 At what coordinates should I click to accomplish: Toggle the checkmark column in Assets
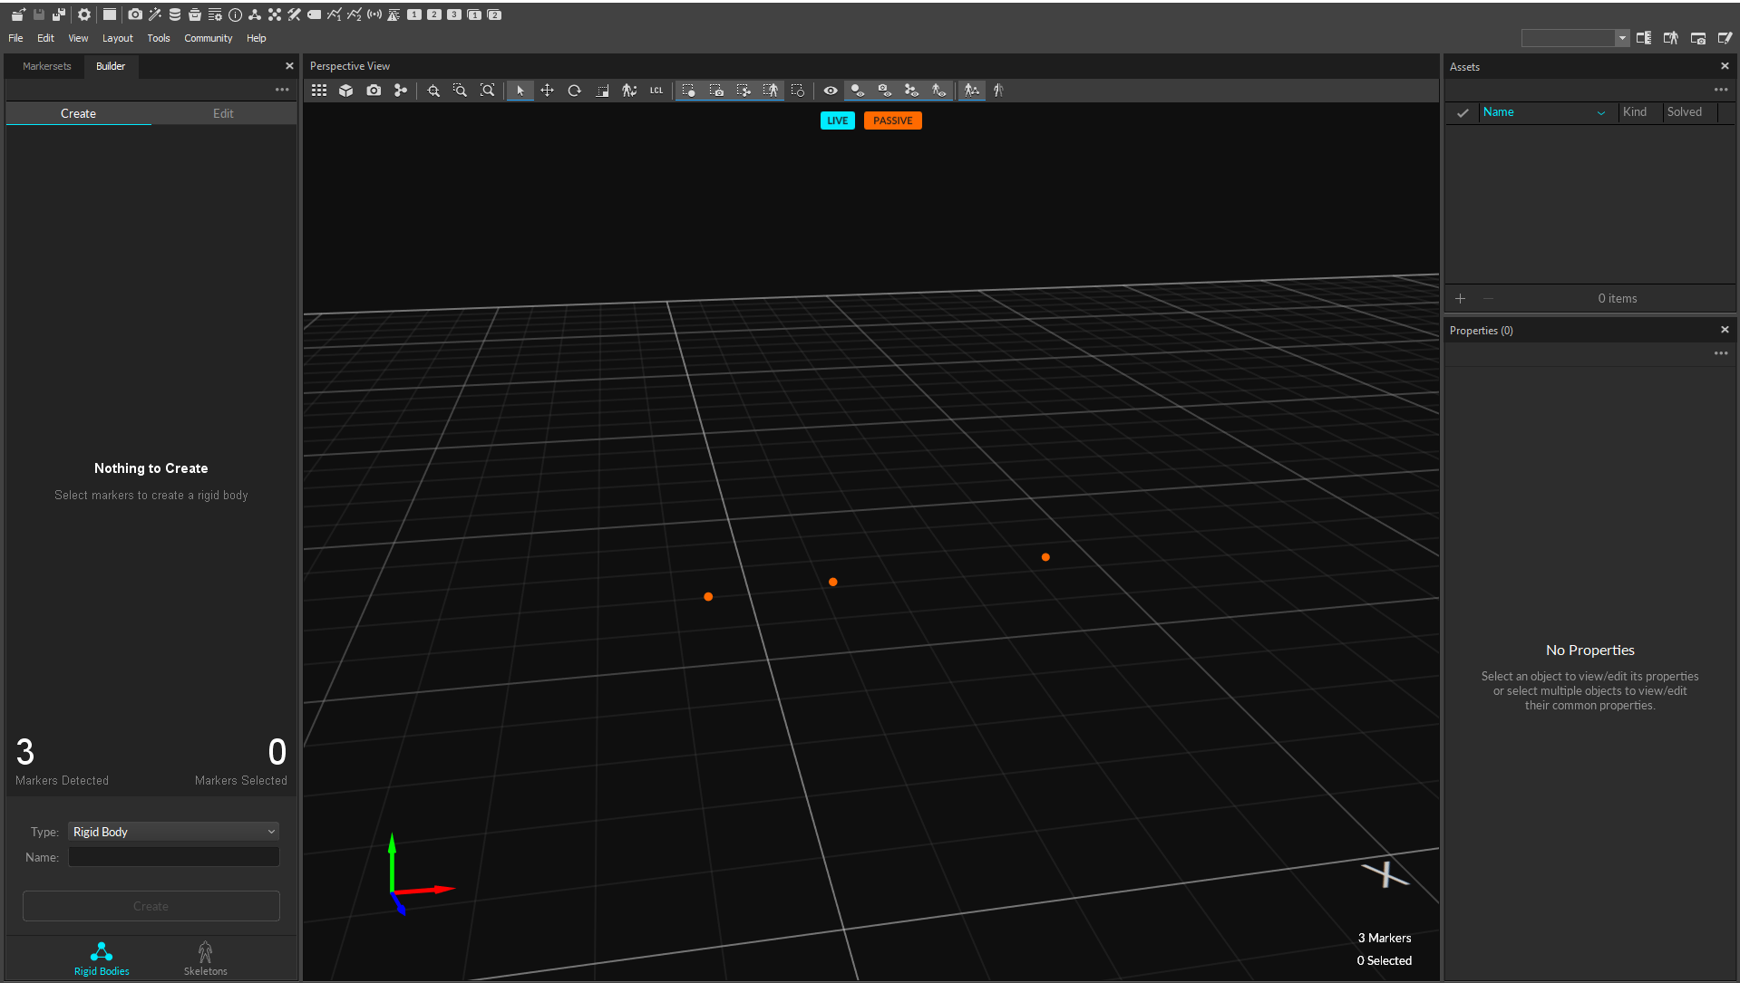(x=1462, y=112)
